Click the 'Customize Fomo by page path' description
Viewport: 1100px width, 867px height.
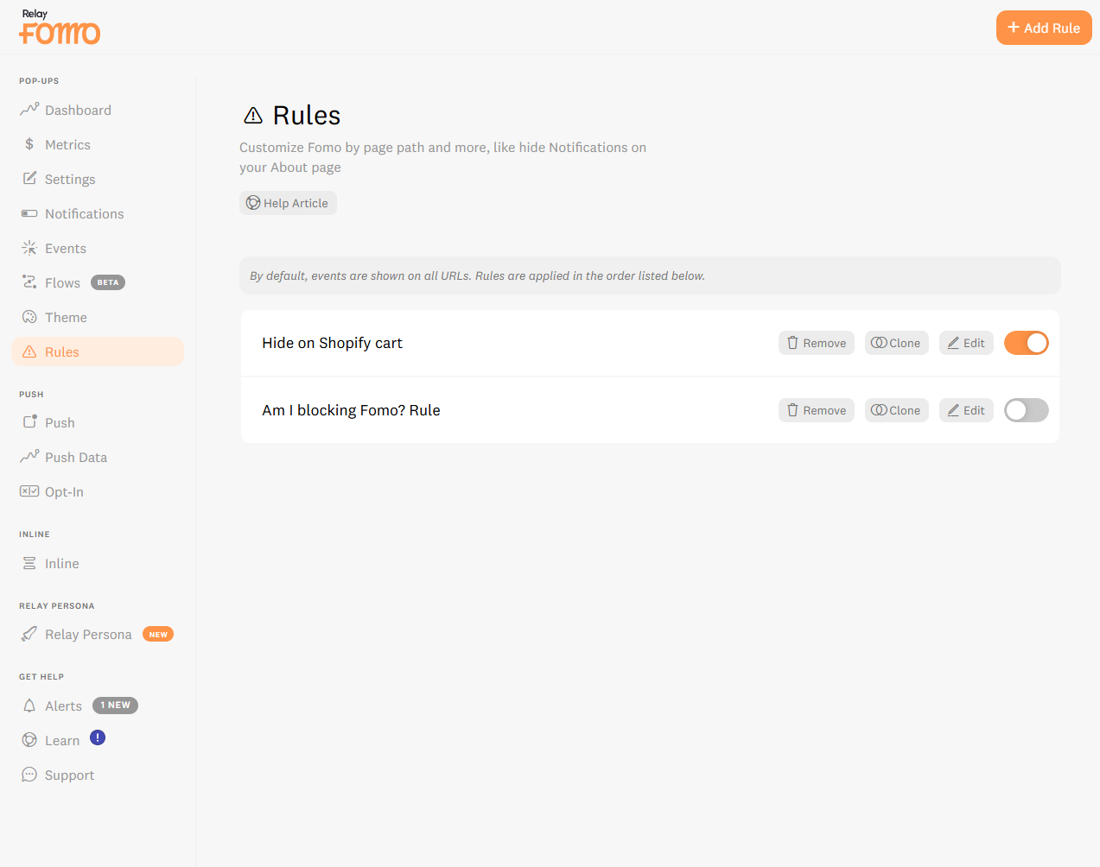click(442, 157)
